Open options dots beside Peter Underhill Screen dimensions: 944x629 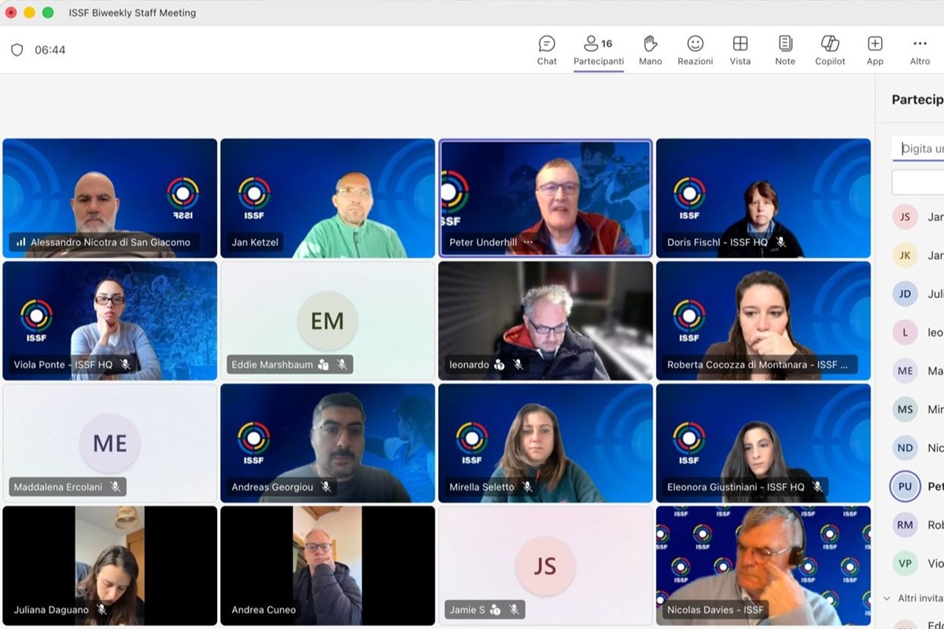coord(528,242)
